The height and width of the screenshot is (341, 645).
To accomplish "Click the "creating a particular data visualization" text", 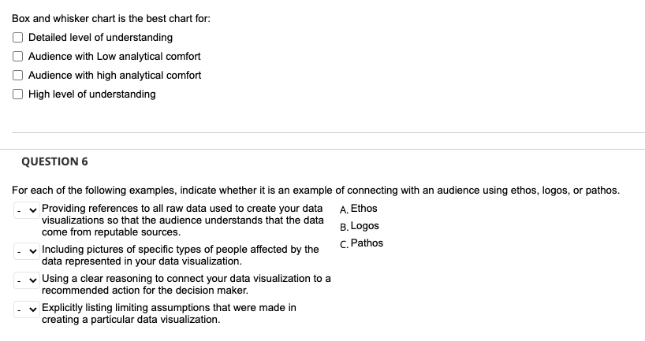I will 131,319.
